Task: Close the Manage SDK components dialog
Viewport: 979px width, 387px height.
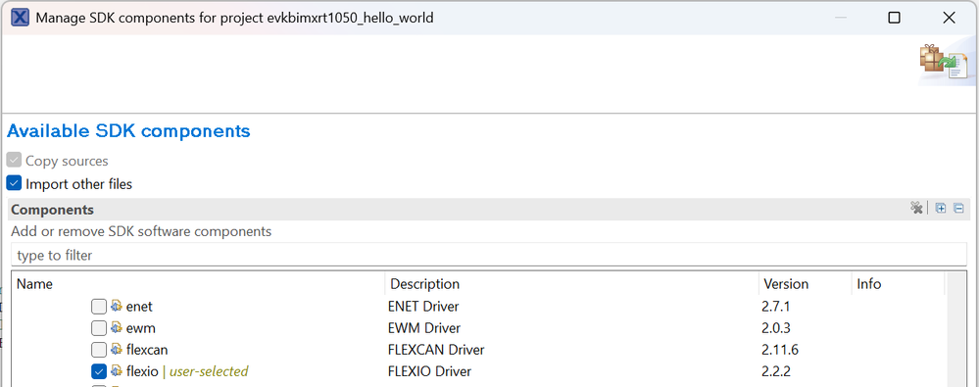Action: coord(949,18)
